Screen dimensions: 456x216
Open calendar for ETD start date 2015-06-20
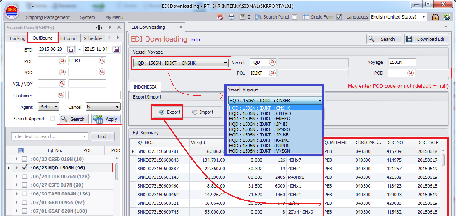pyautogui.click(x=71, y=49)
